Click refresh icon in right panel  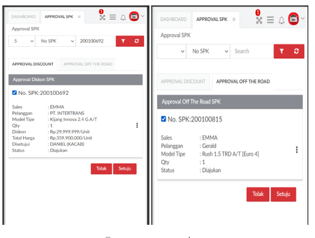(x=296, y=51)
